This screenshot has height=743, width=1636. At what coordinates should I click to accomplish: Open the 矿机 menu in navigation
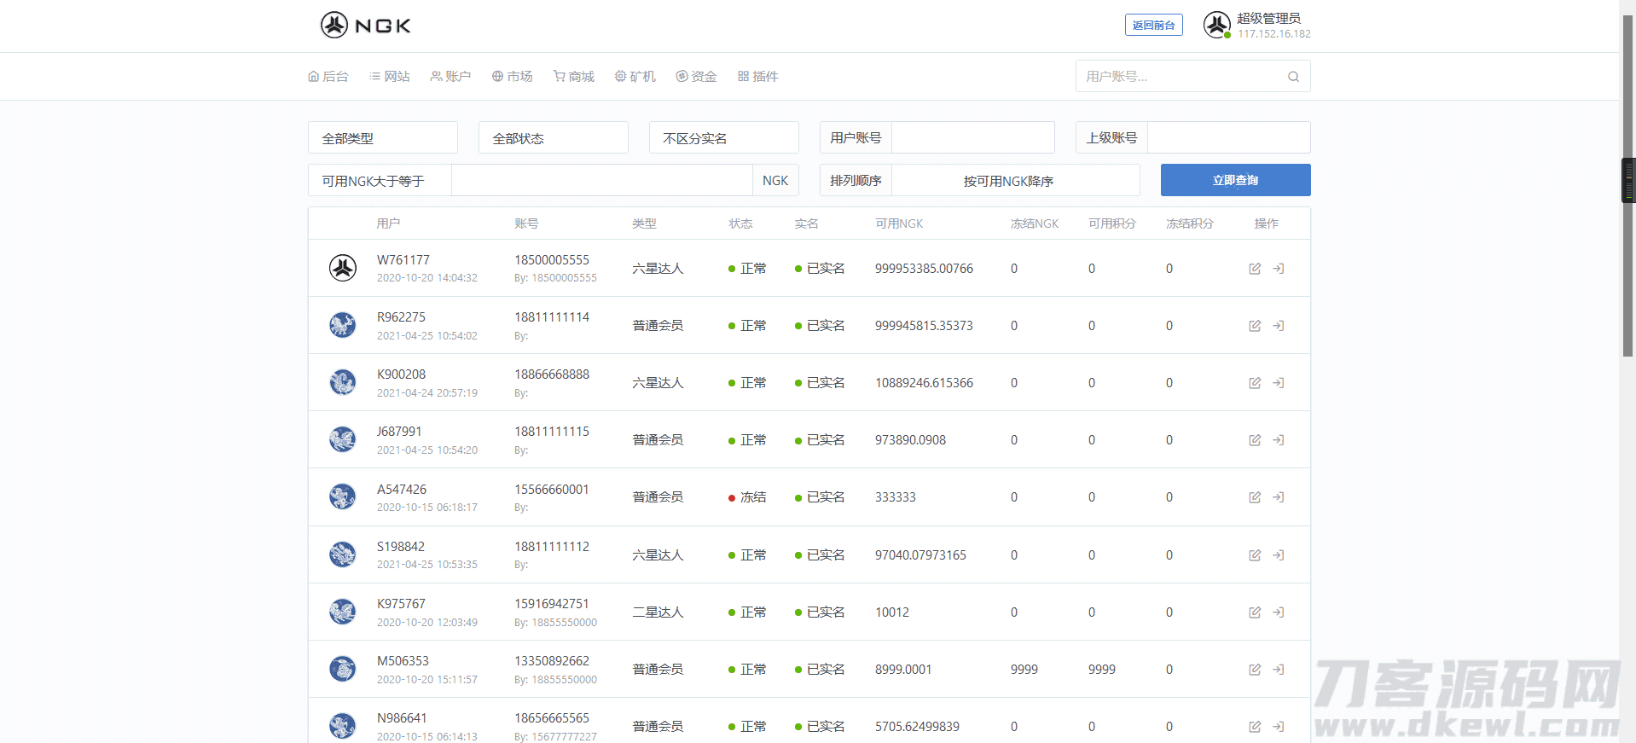tap(635, 77)
